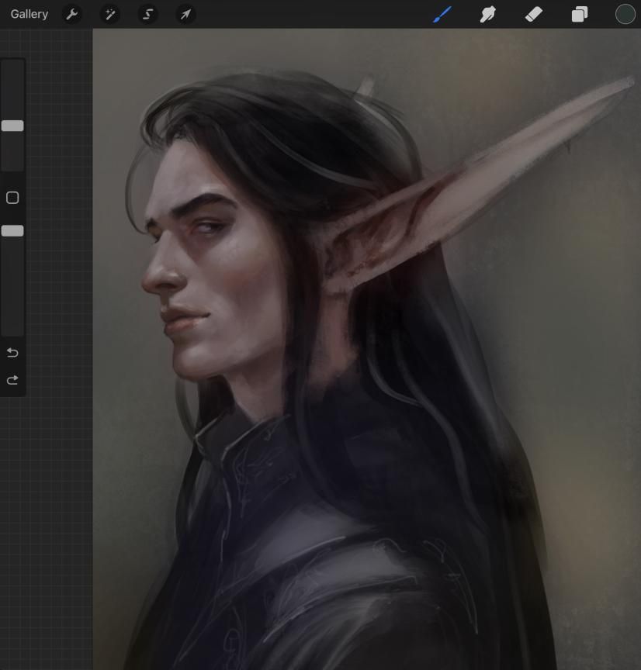Image resolution: width=641 pixels, height=670 pixels.
Task: Open the Gallery view
Action: tap(29, 14)
